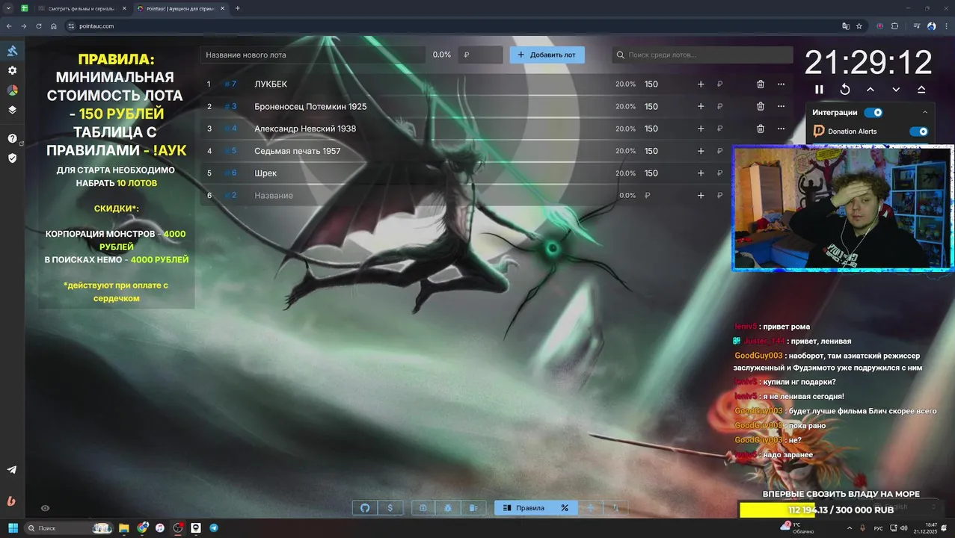Click plus on the empty Название row
Image resolution: width=955 pixels, height=538 pixels.
pyautogui.click(x=701, y=196)
